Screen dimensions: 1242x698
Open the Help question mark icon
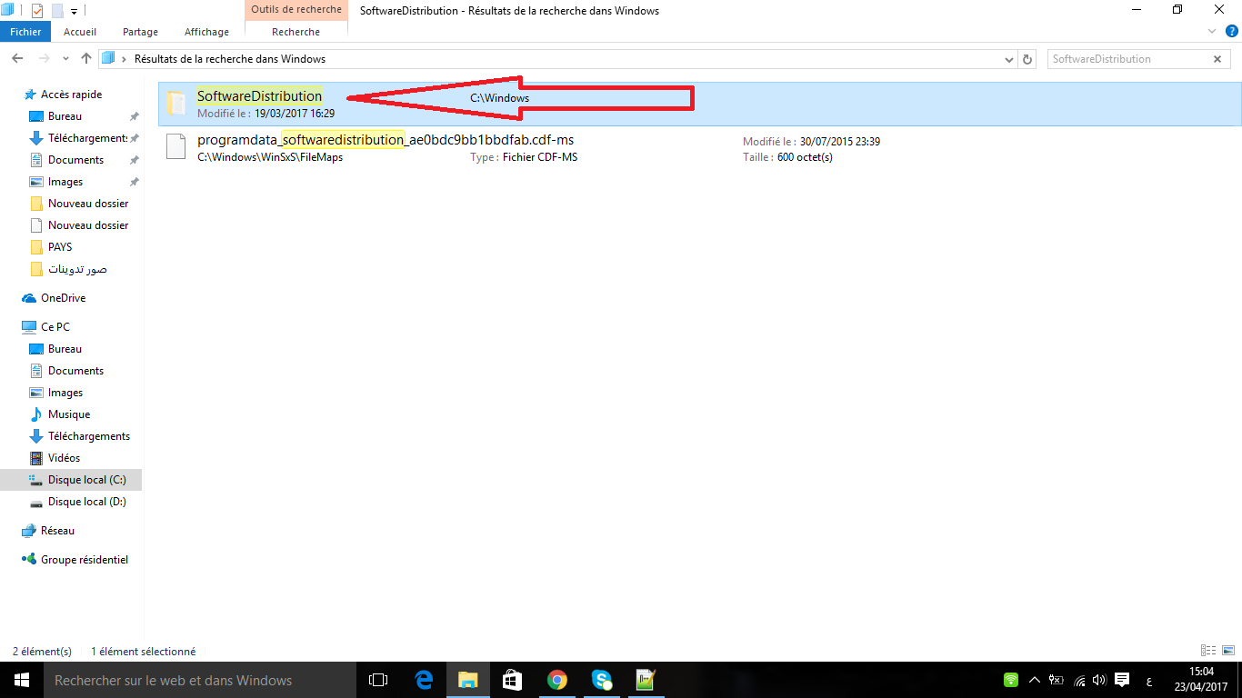point(1232,31)
